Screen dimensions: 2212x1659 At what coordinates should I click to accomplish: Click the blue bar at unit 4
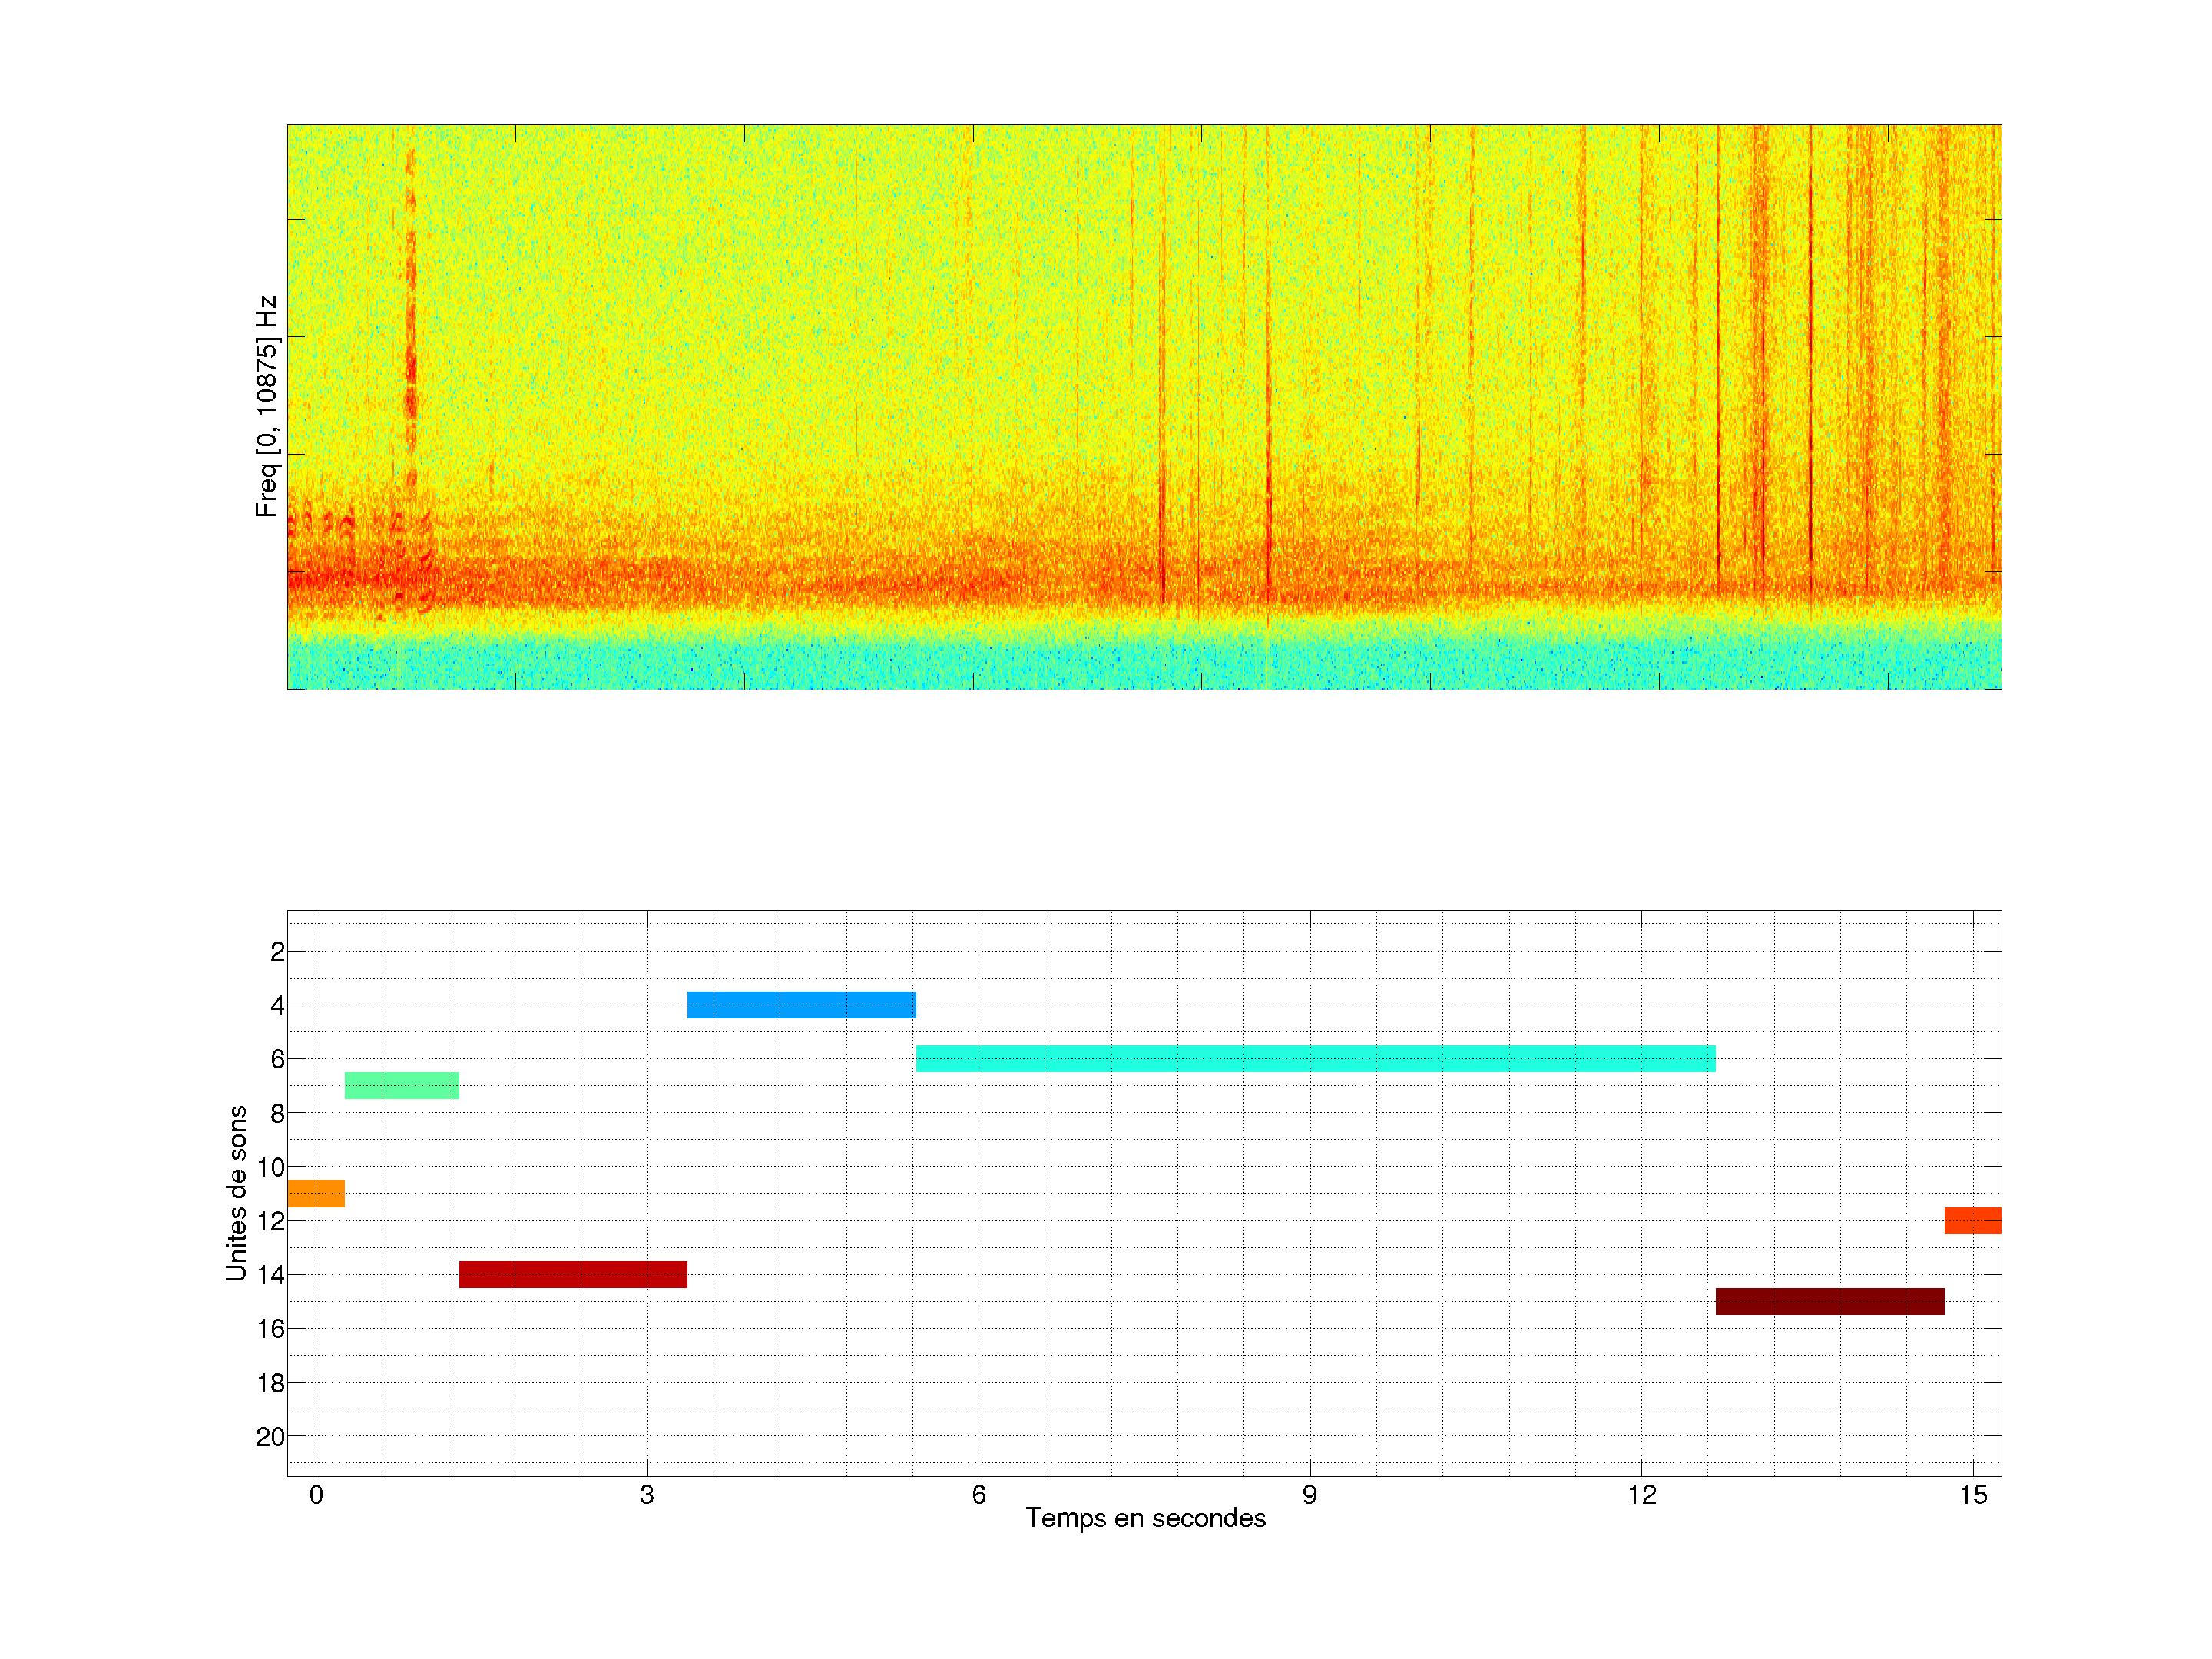click(x=801, y=1005)
